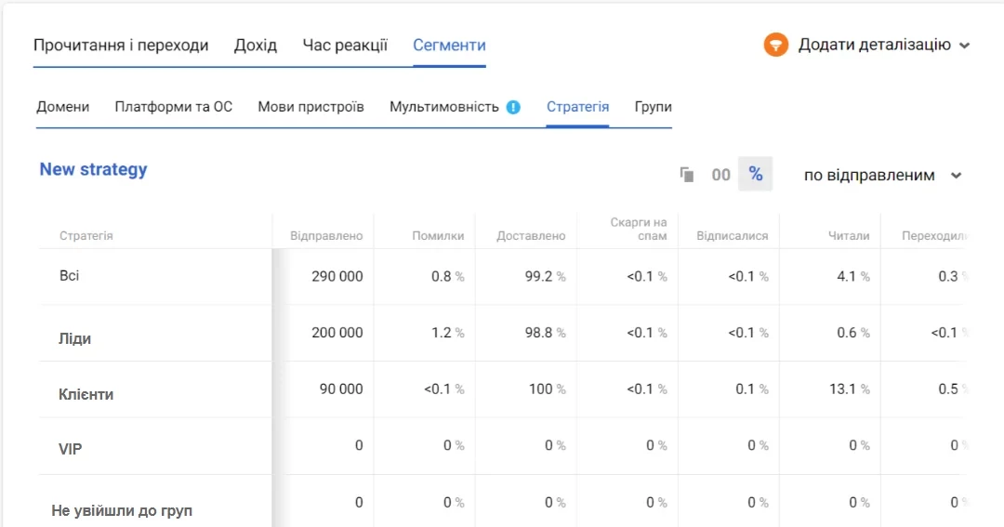Click Доставлено column header

point(531,236)
